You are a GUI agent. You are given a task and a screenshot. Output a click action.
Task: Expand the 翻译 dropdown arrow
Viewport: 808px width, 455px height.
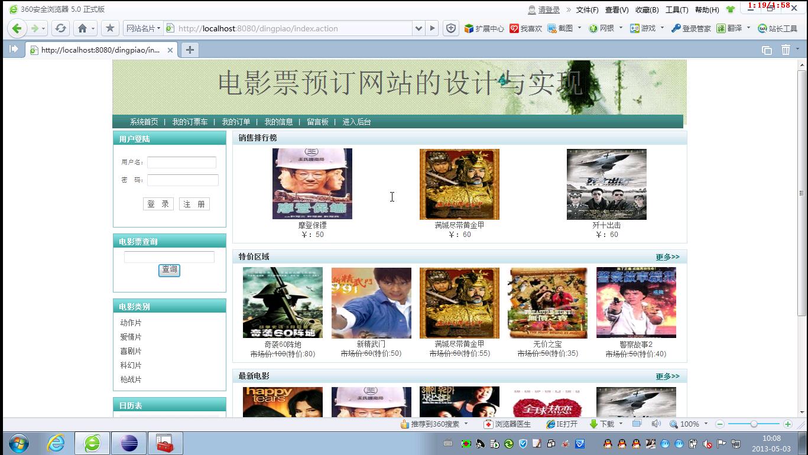click(748, 28)
